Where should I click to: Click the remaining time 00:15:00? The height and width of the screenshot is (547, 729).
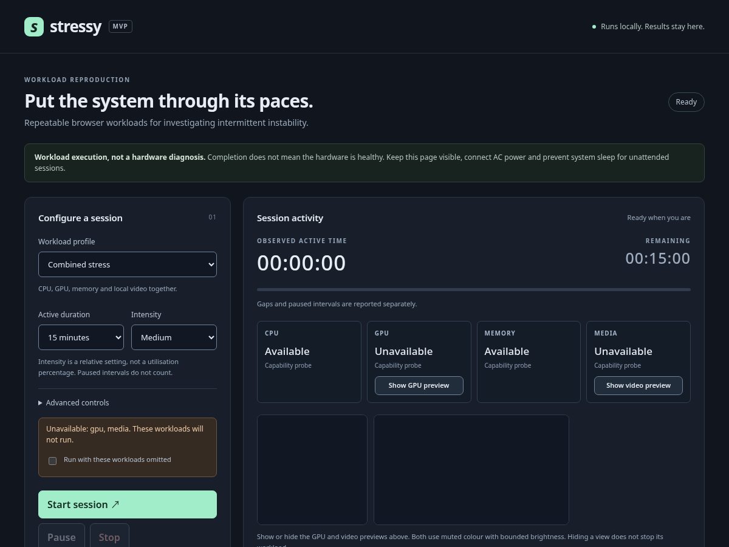pyautogui.click(x=658, y=258)
